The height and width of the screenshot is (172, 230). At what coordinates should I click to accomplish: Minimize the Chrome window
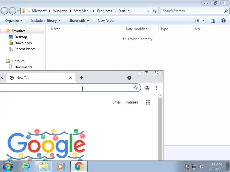pos(139,73)
